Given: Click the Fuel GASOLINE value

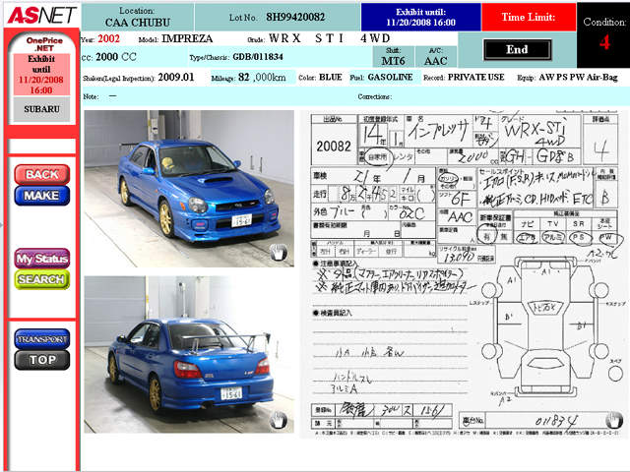Looking at the screenshot, I should pyautogui.click(x=390, y=77).
